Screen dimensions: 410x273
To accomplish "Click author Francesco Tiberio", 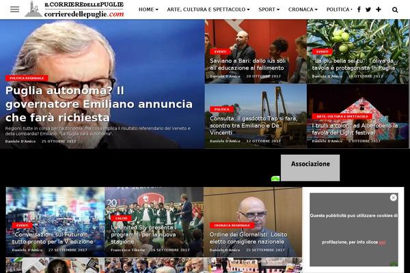I will tap(128, 250).
